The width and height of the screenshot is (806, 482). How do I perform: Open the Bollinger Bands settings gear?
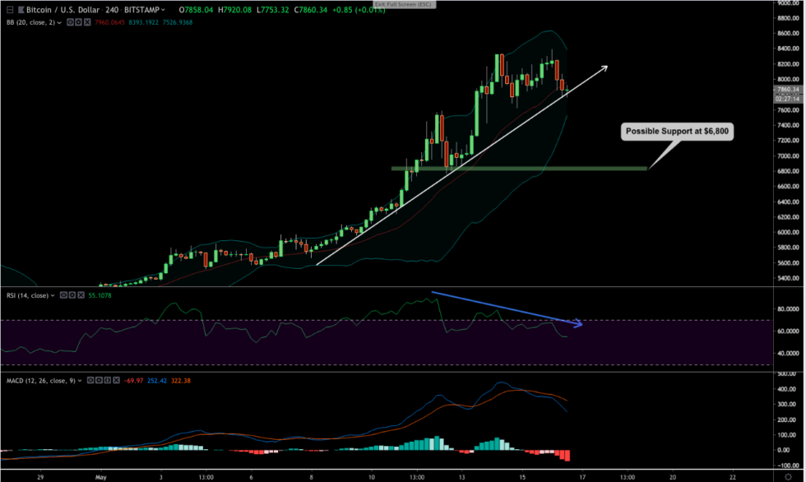78,22
